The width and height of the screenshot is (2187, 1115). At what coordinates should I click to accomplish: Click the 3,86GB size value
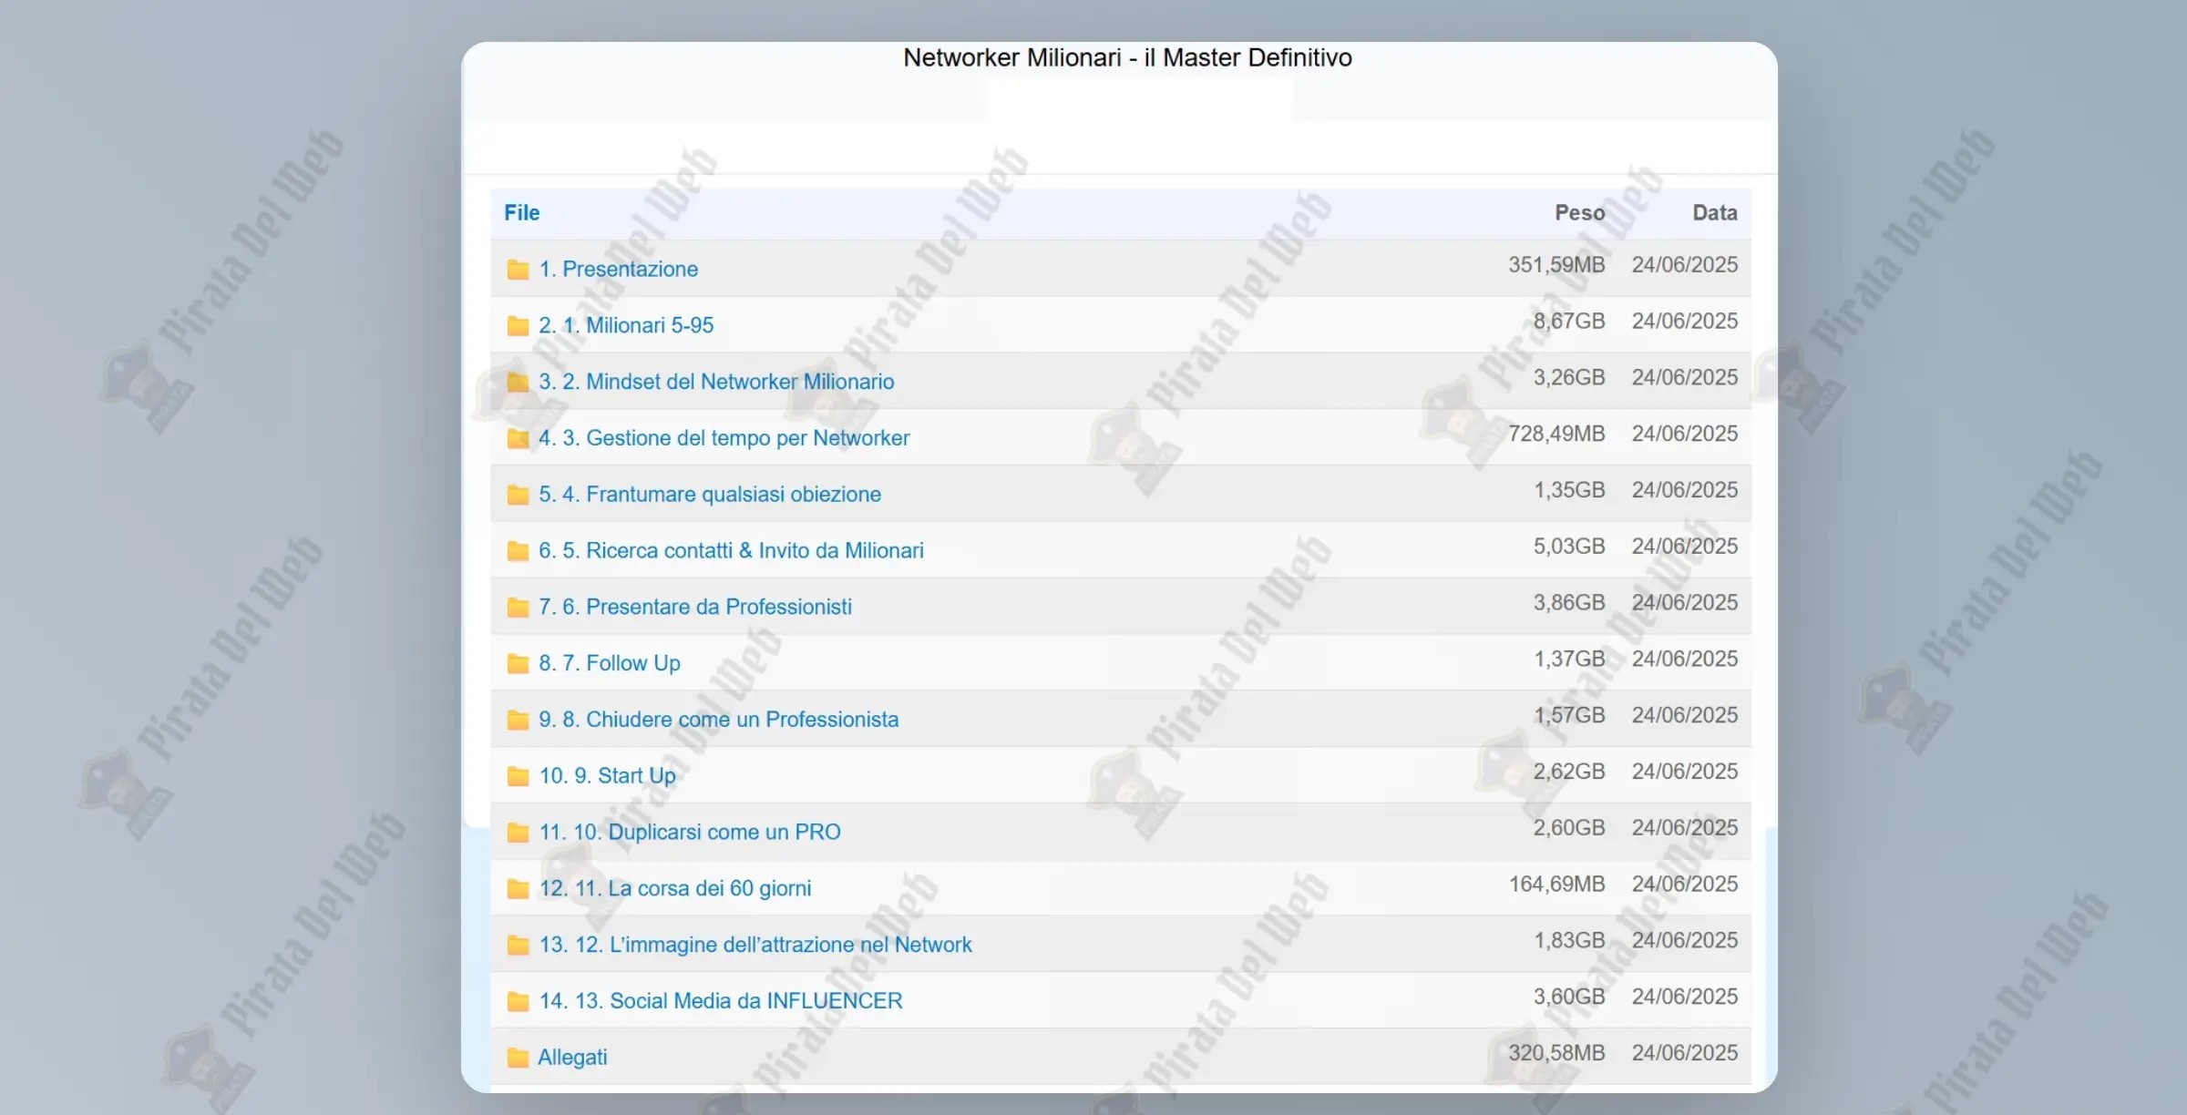point(1569,603)
